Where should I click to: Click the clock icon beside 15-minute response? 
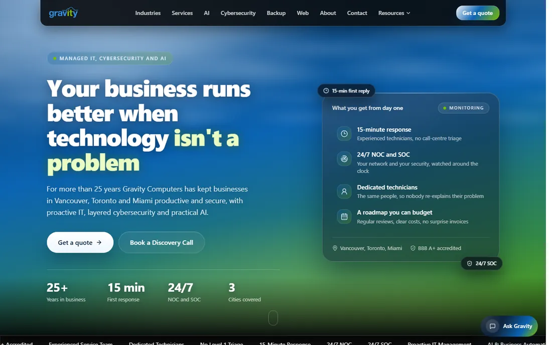pyautogui.click(x=344, y=134)
